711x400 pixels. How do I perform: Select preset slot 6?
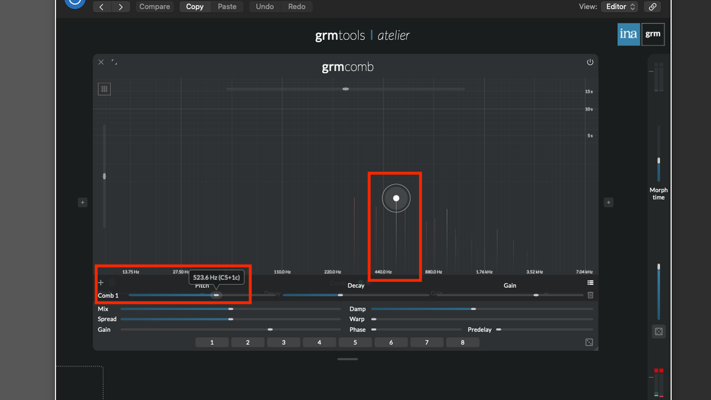click(391, 342)
